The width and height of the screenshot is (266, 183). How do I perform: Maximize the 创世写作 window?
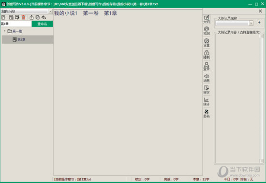pos(256,4)
